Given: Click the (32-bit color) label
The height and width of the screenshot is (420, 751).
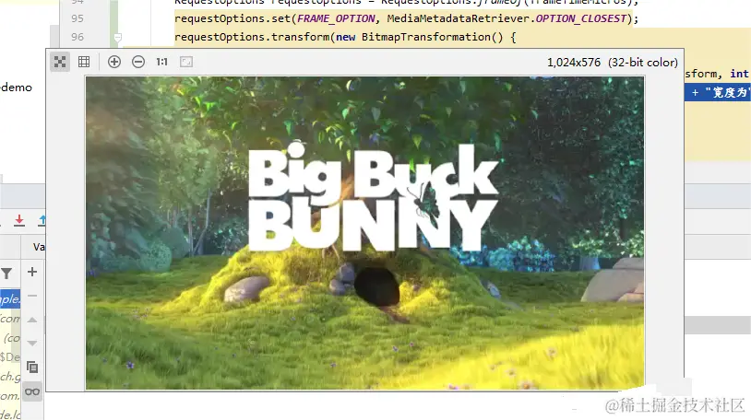Looking at the screenshot, I should pos(643,63).
